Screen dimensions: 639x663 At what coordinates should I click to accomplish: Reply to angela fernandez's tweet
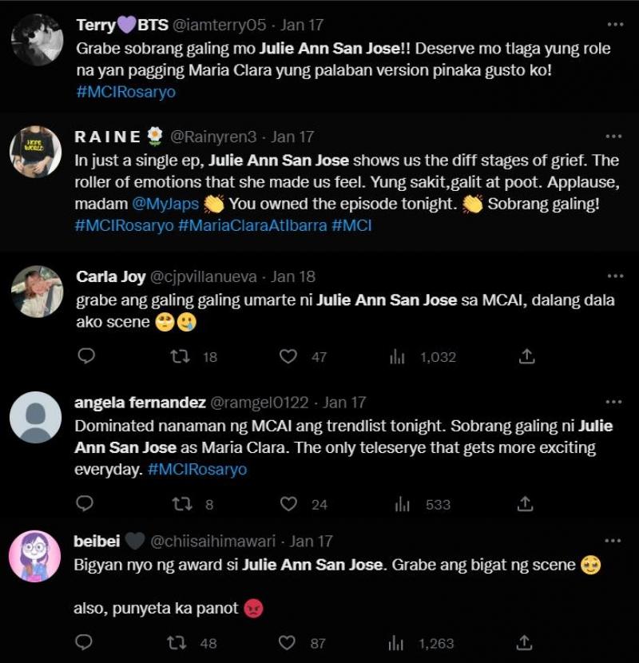point(85,504)
